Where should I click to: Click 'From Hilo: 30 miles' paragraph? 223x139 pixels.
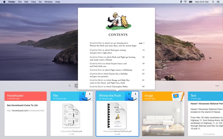click(207, 123)
